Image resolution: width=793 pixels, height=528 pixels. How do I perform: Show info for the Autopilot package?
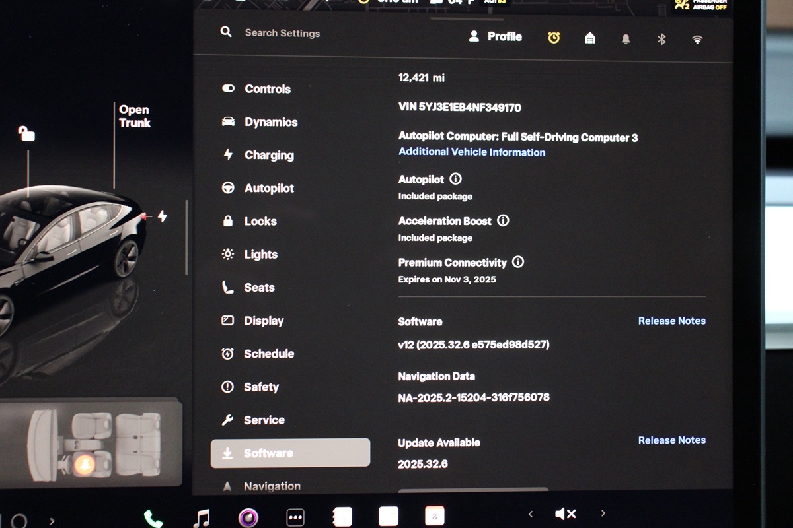[455, 179]
